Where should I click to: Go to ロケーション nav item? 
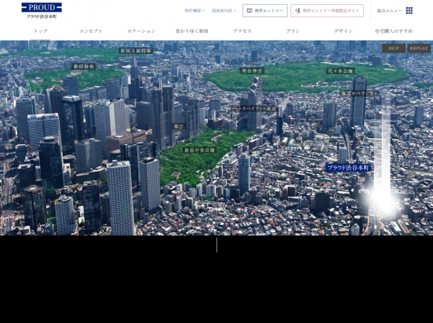click(141, 31)
